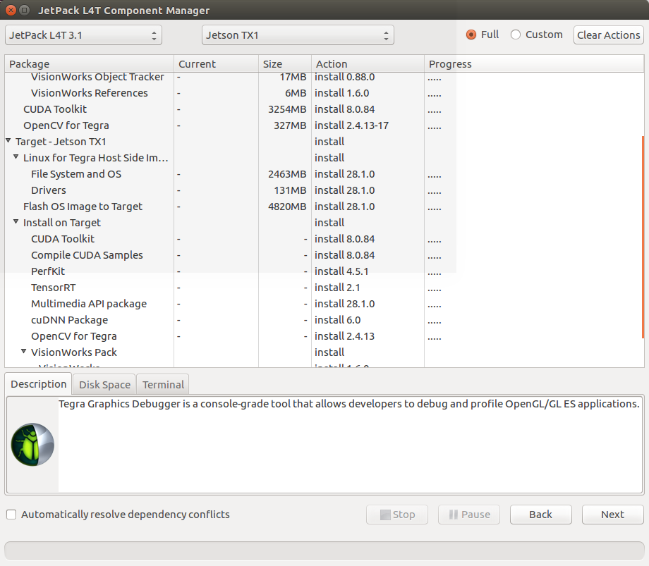Viewport: 649px width, 566px height.
Task: Switch to the Description tab
Action: click(x=39, y=384)
